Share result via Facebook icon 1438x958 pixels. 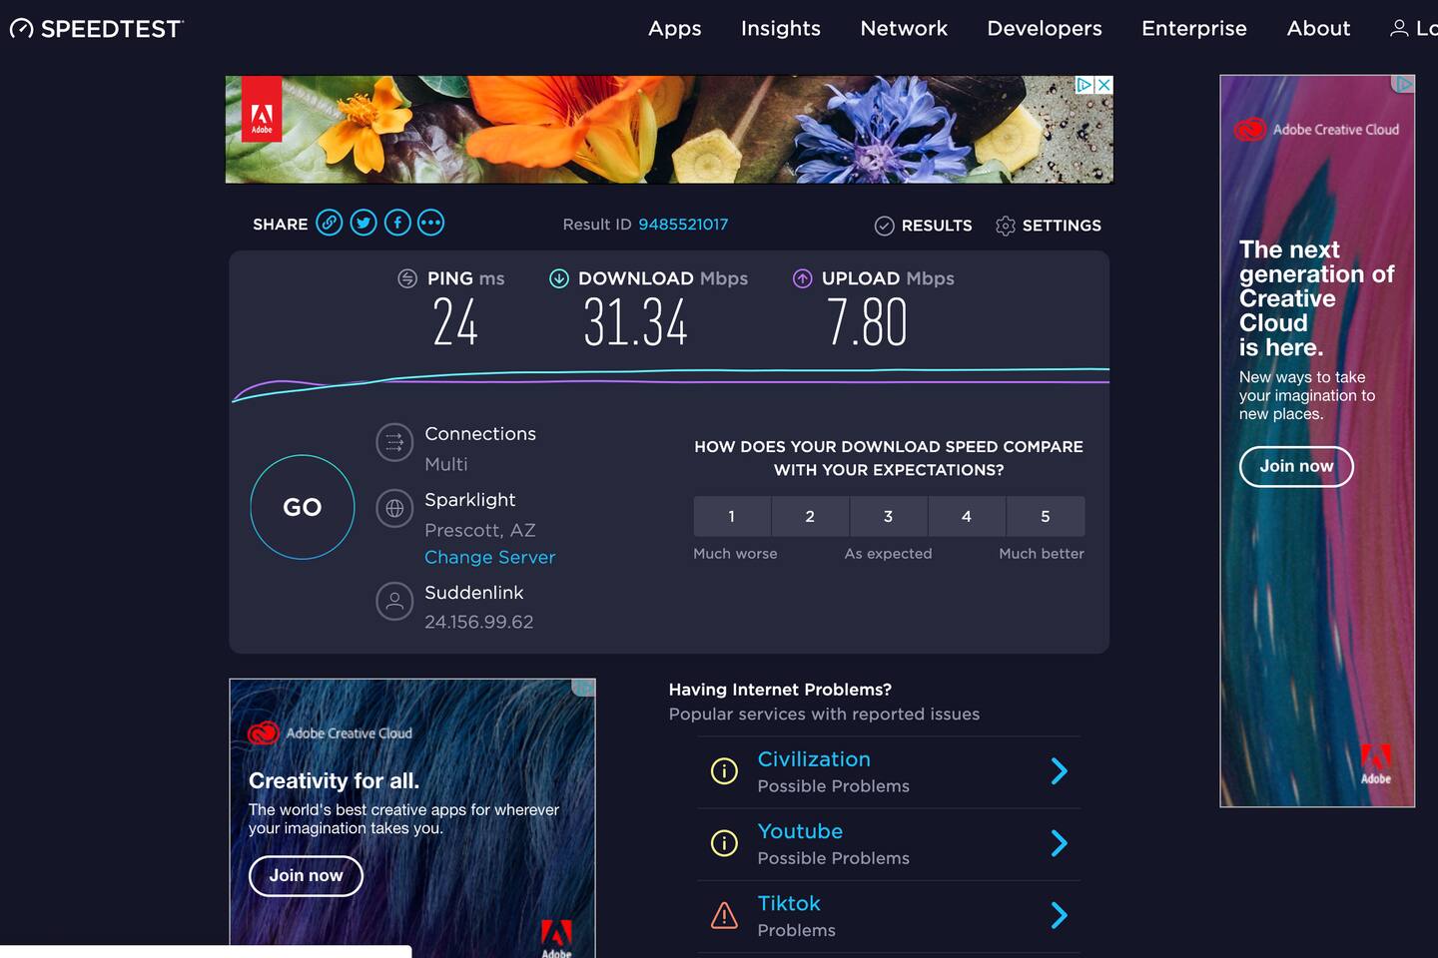pos(397,223)
